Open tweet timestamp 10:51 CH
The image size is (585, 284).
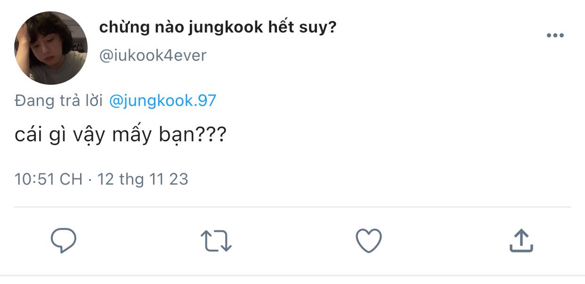click(49, 179)
